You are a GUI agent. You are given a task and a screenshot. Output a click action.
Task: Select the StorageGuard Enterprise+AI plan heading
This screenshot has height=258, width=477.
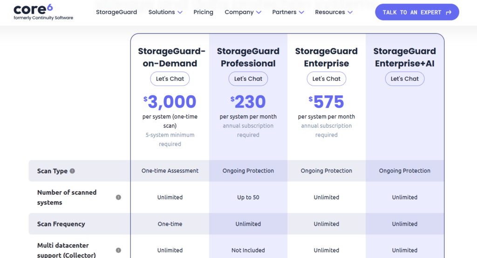click(x=405, y=57)
